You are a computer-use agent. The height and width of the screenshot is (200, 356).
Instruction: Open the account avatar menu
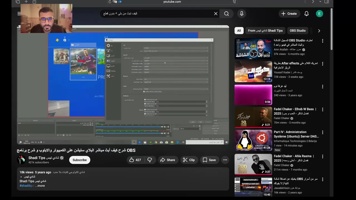319,14
